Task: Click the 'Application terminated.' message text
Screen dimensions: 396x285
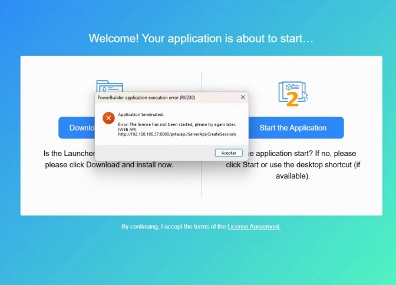Action: (x=141, y=114)
